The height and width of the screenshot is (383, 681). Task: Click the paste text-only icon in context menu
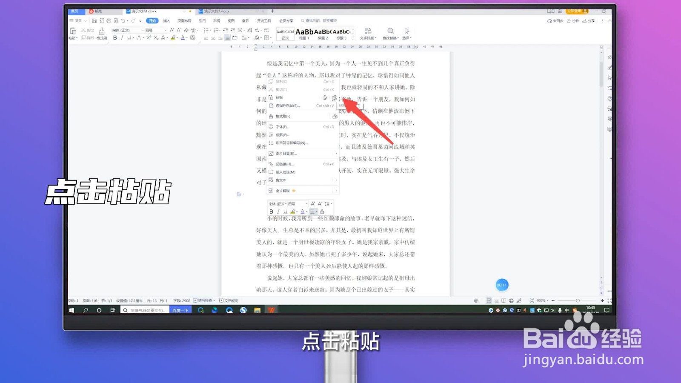[335, 98]
